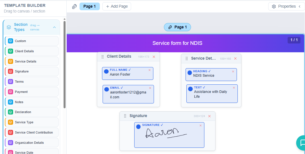This screenshot has height=154, width=305.
Task: Remove the Service Details section
Action: point(235,58)
